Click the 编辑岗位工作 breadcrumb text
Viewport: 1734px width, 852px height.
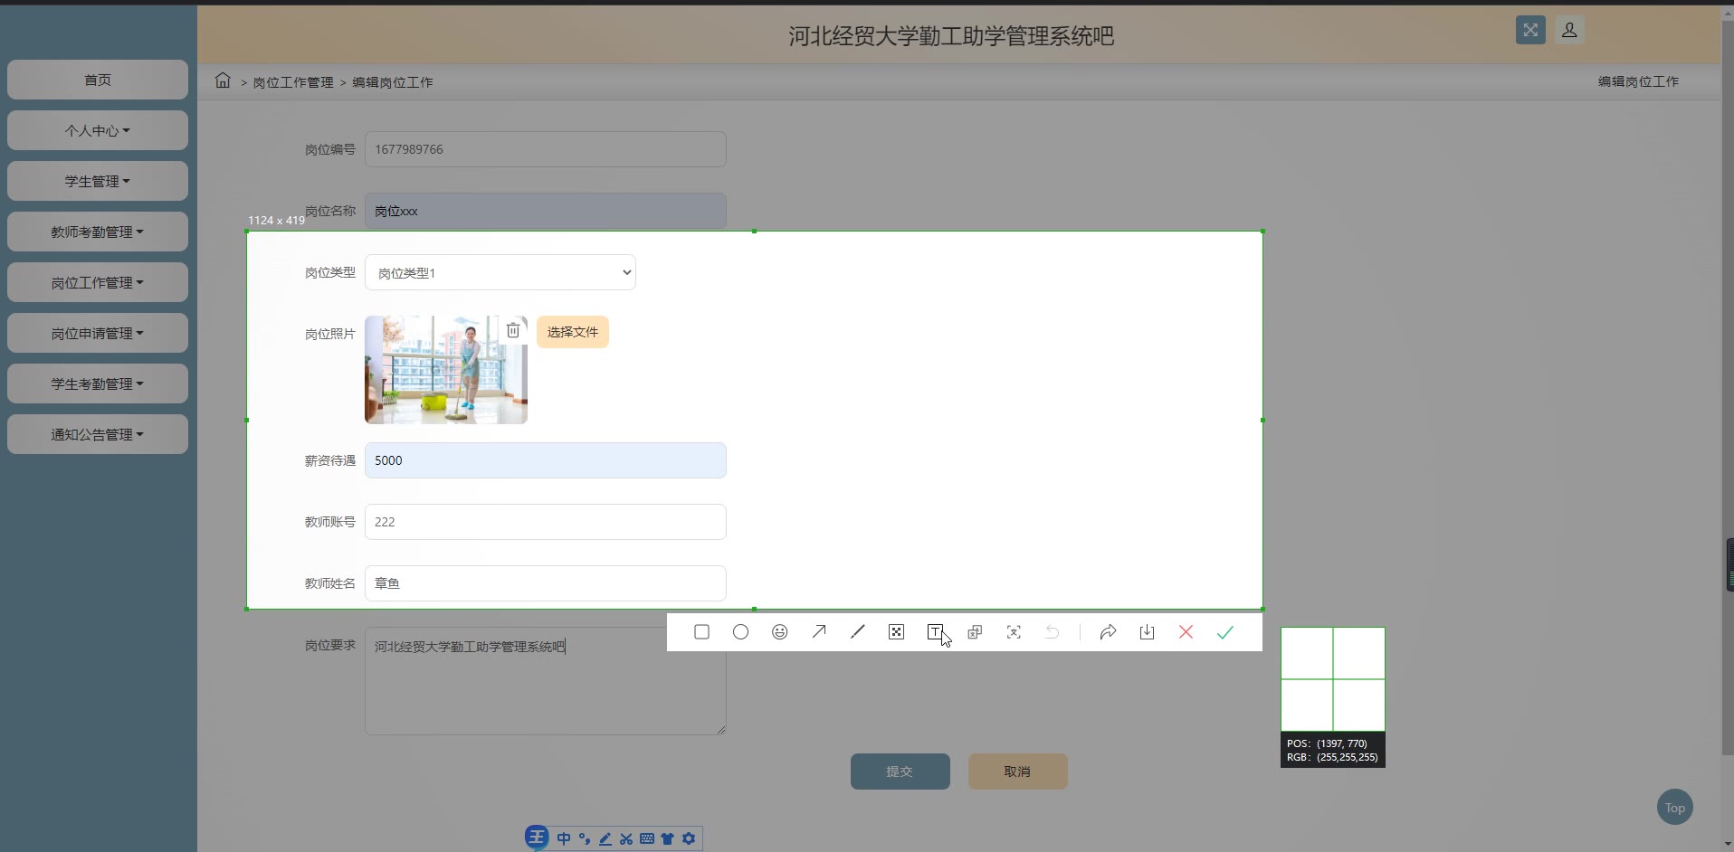393,82
